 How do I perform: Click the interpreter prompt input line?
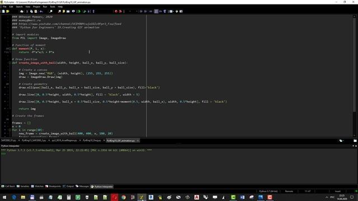tap(178, 154)
